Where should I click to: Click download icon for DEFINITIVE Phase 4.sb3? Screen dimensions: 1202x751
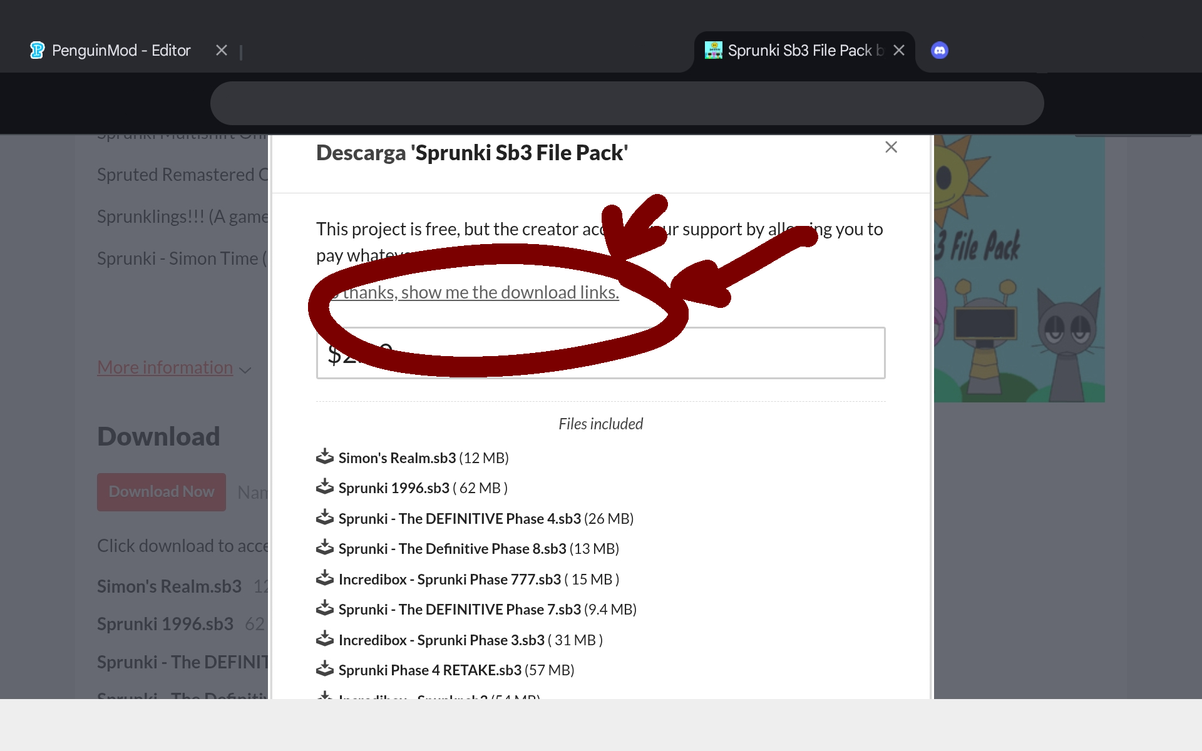[324, 518]
